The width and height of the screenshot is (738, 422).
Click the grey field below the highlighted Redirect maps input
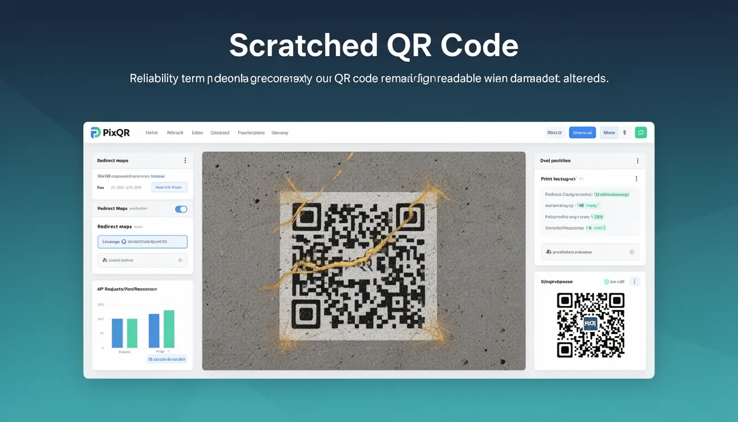coord(142,260)
